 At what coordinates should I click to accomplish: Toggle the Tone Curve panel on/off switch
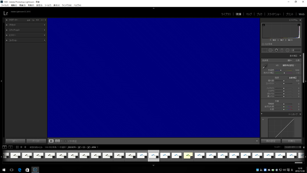[262, 114]
